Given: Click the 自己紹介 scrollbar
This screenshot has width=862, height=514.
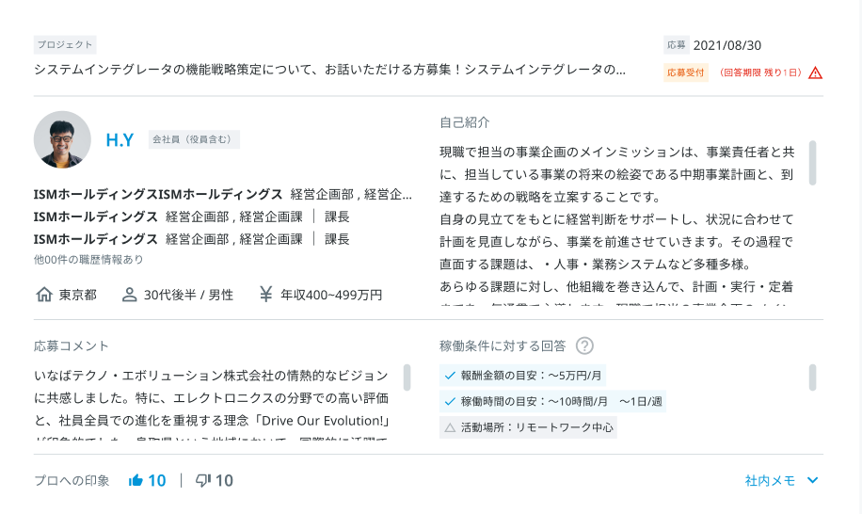Looking at the screenshot, I should click(x=812, y=162).
